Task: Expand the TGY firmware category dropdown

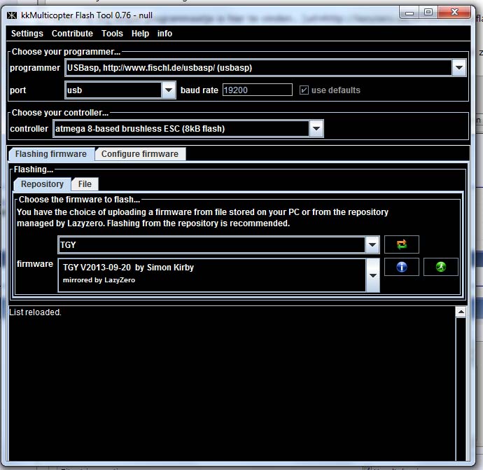Action: (x=372, y=244)
